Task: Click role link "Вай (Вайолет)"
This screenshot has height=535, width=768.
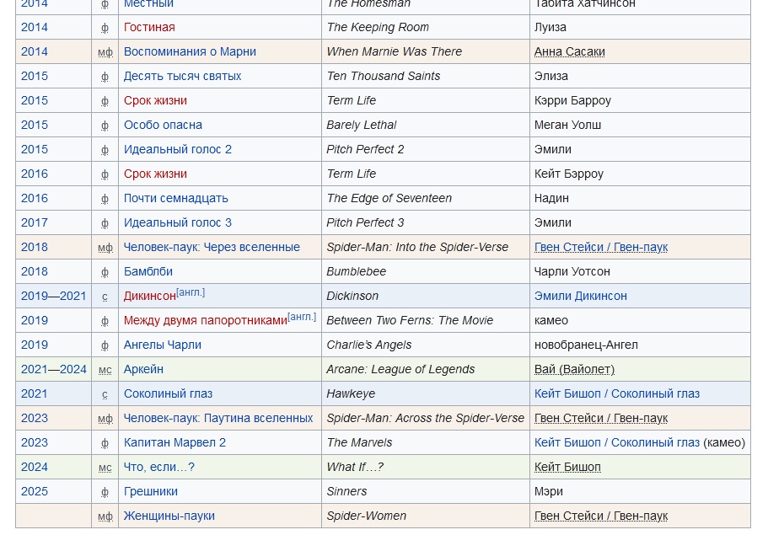Action: tap(575, 370)
